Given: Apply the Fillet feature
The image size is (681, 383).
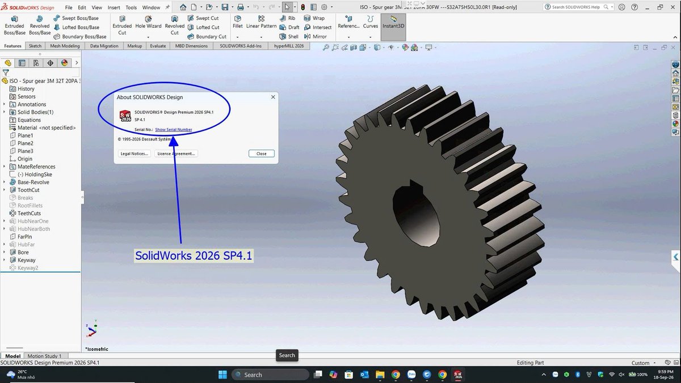Looking at the screenshot, I should 238,23.
